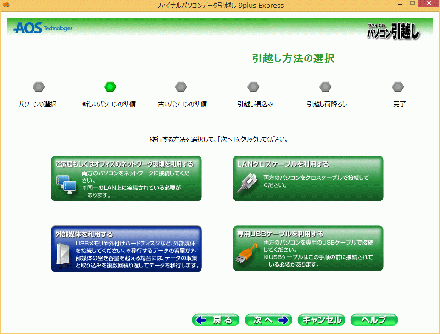This screenshot has width=440, height=334.
Task: Click the LAN cross cable plug icon
Action: click(x=247, y=183)
